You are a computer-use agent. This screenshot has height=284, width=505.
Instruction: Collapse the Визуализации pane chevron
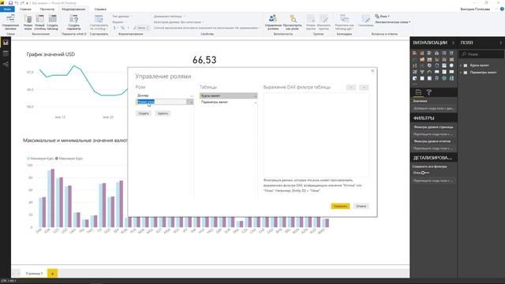click(x=453, y=43)
